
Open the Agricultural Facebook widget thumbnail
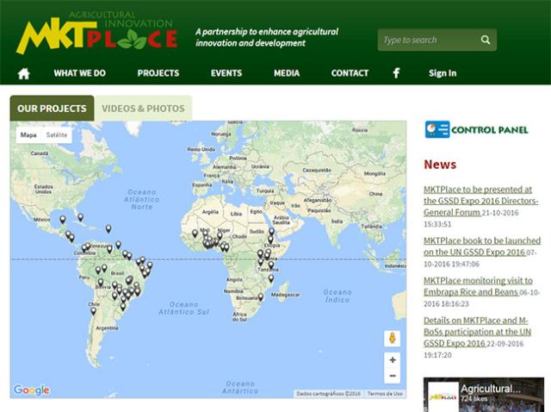pos(443,396)
